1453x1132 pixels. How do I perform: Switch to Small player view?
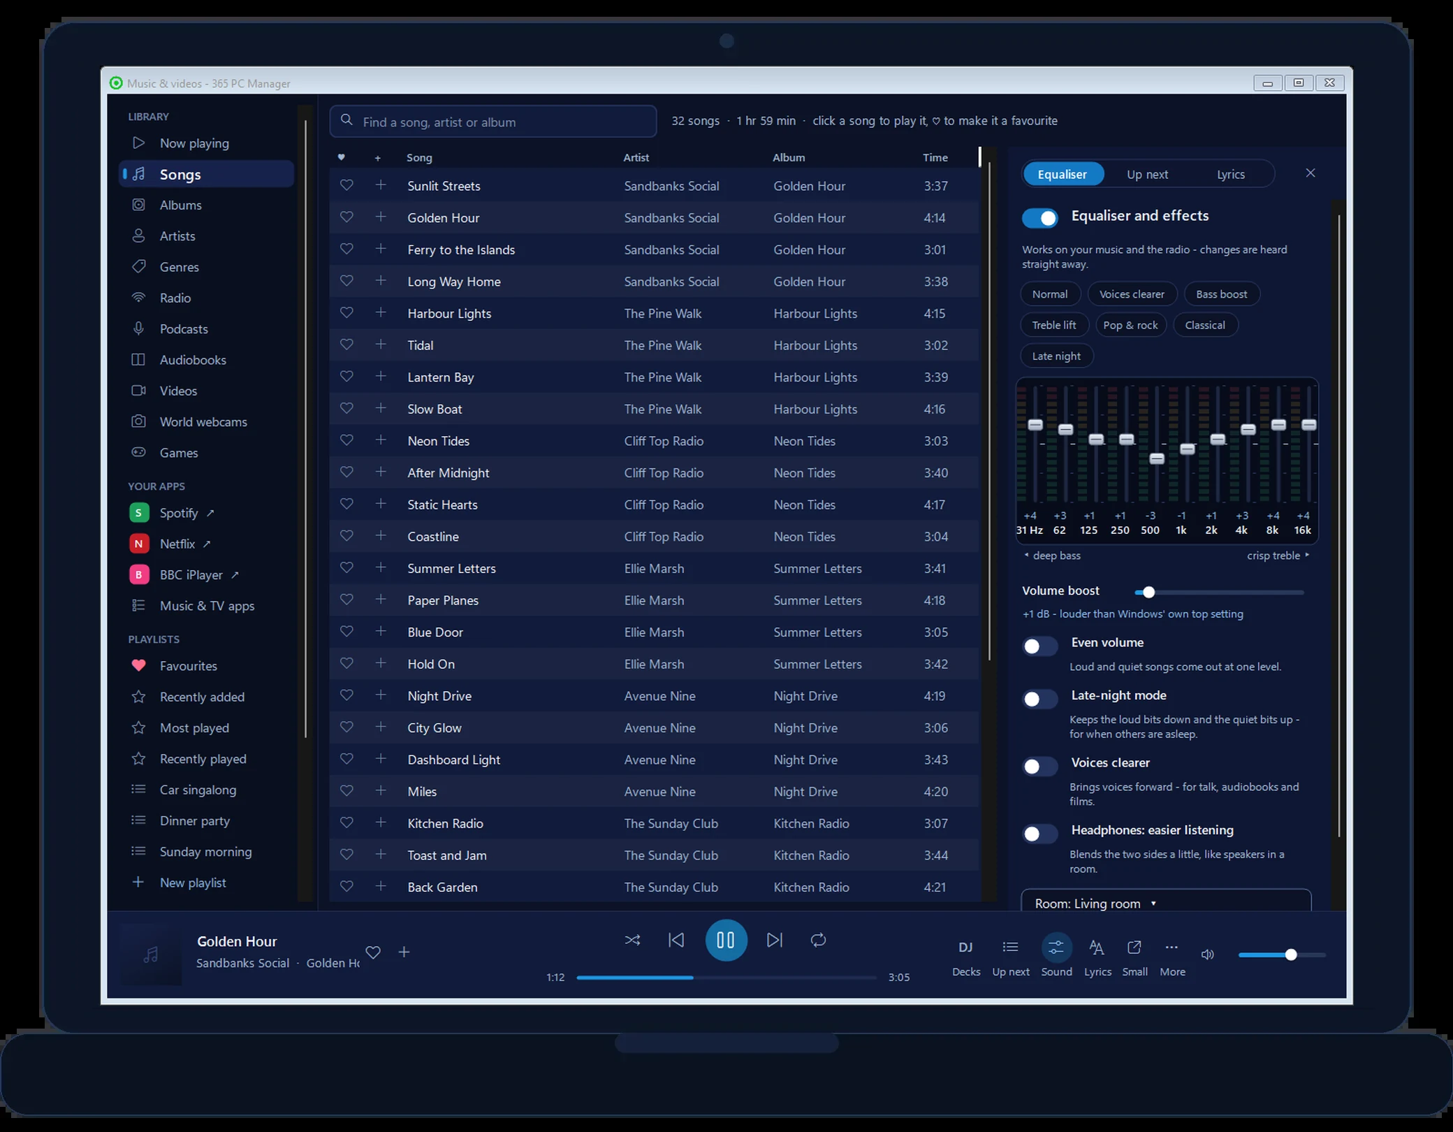pyautogui.click(x=1134, y=958)
